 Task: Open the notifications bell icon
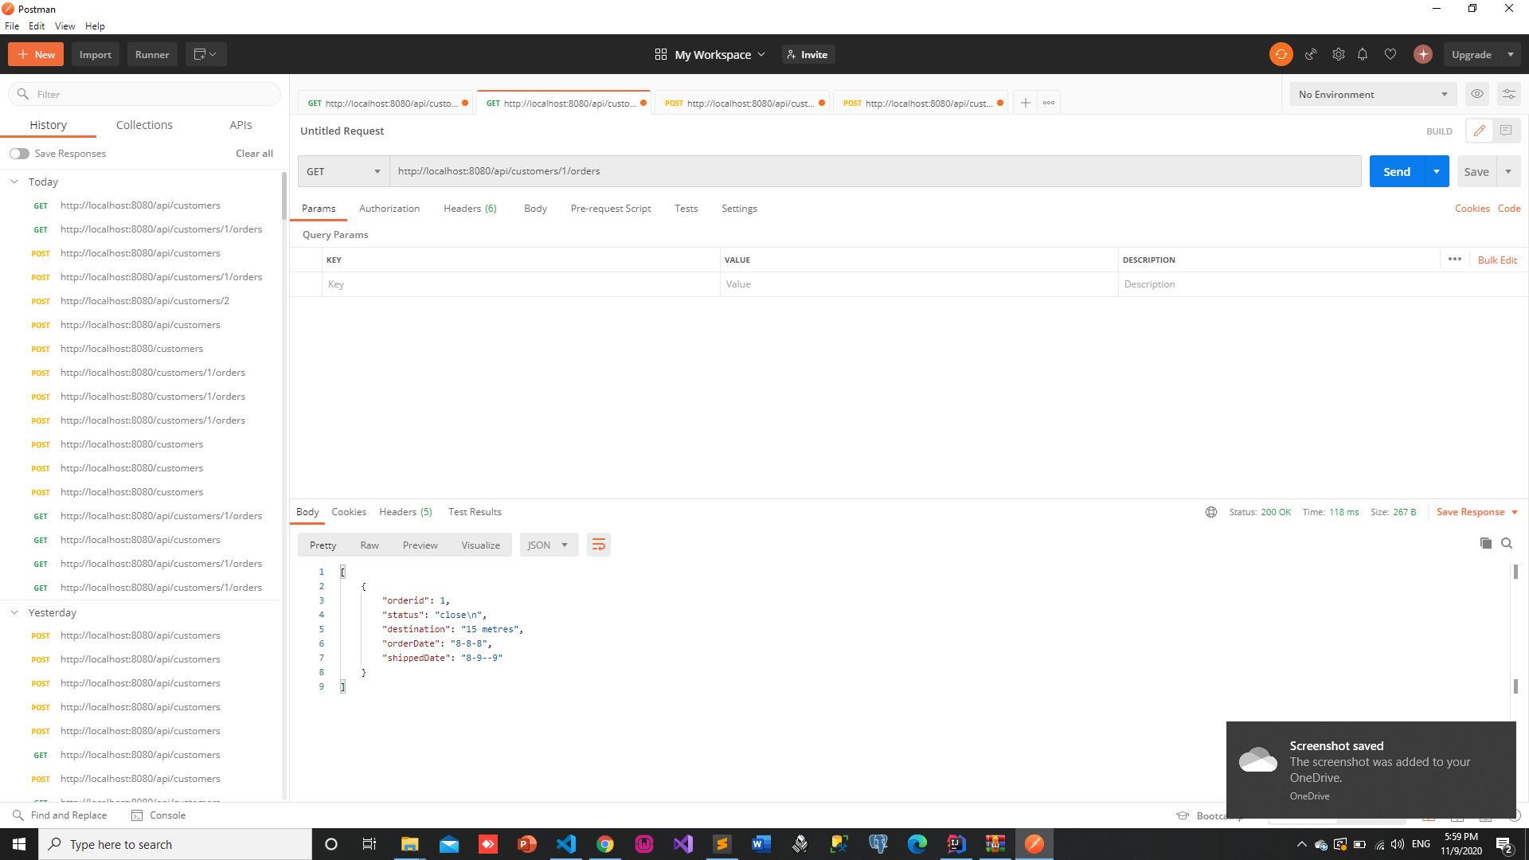[1363, 53]
